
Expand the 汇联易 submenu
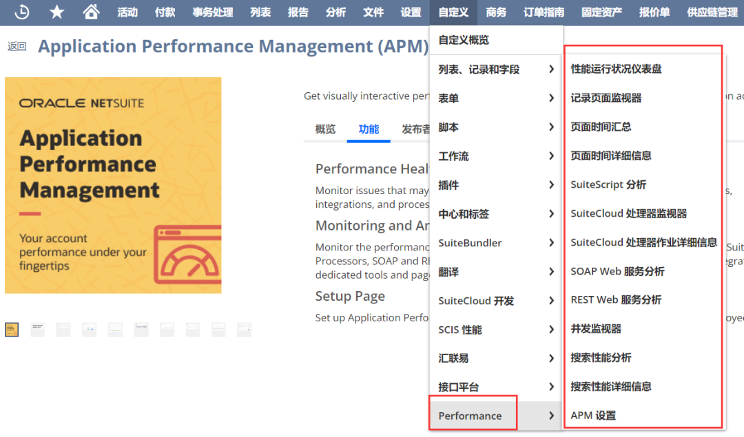[496, 359]
